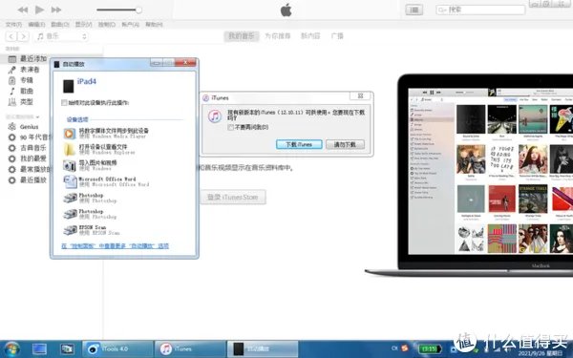Click the 请勿下载 button

[x=345, y=144]
